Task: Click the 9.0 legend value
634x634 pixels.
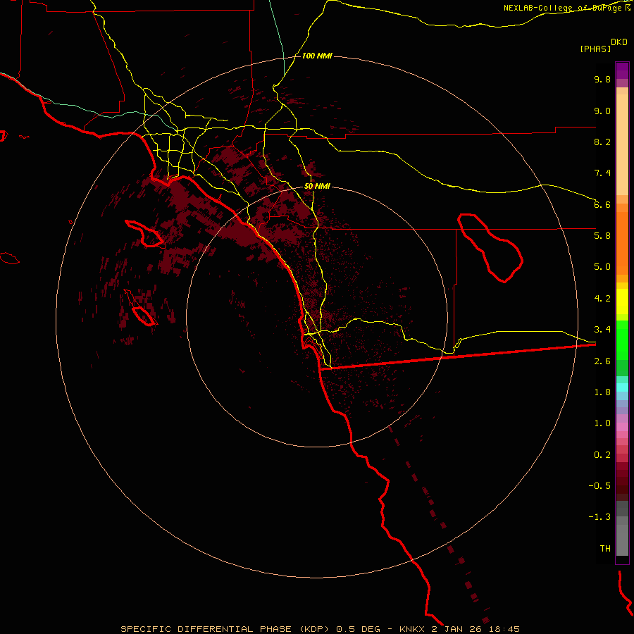Action: coord(602,111)
